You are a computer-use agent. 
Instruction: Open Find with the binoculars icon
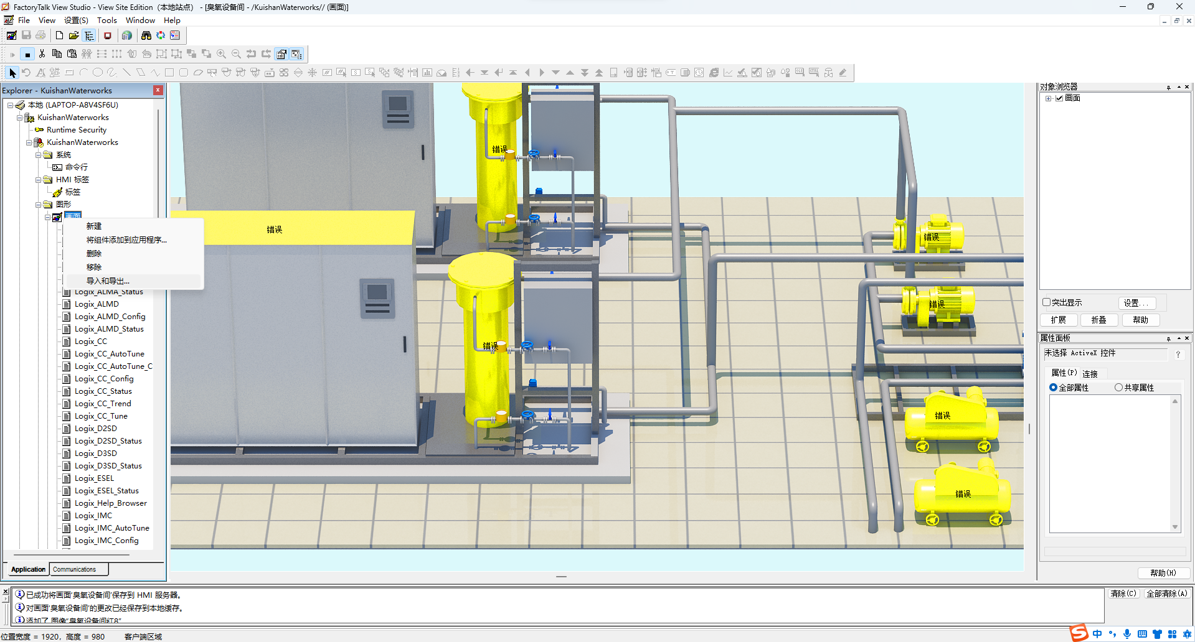click(x=146, y=35)
